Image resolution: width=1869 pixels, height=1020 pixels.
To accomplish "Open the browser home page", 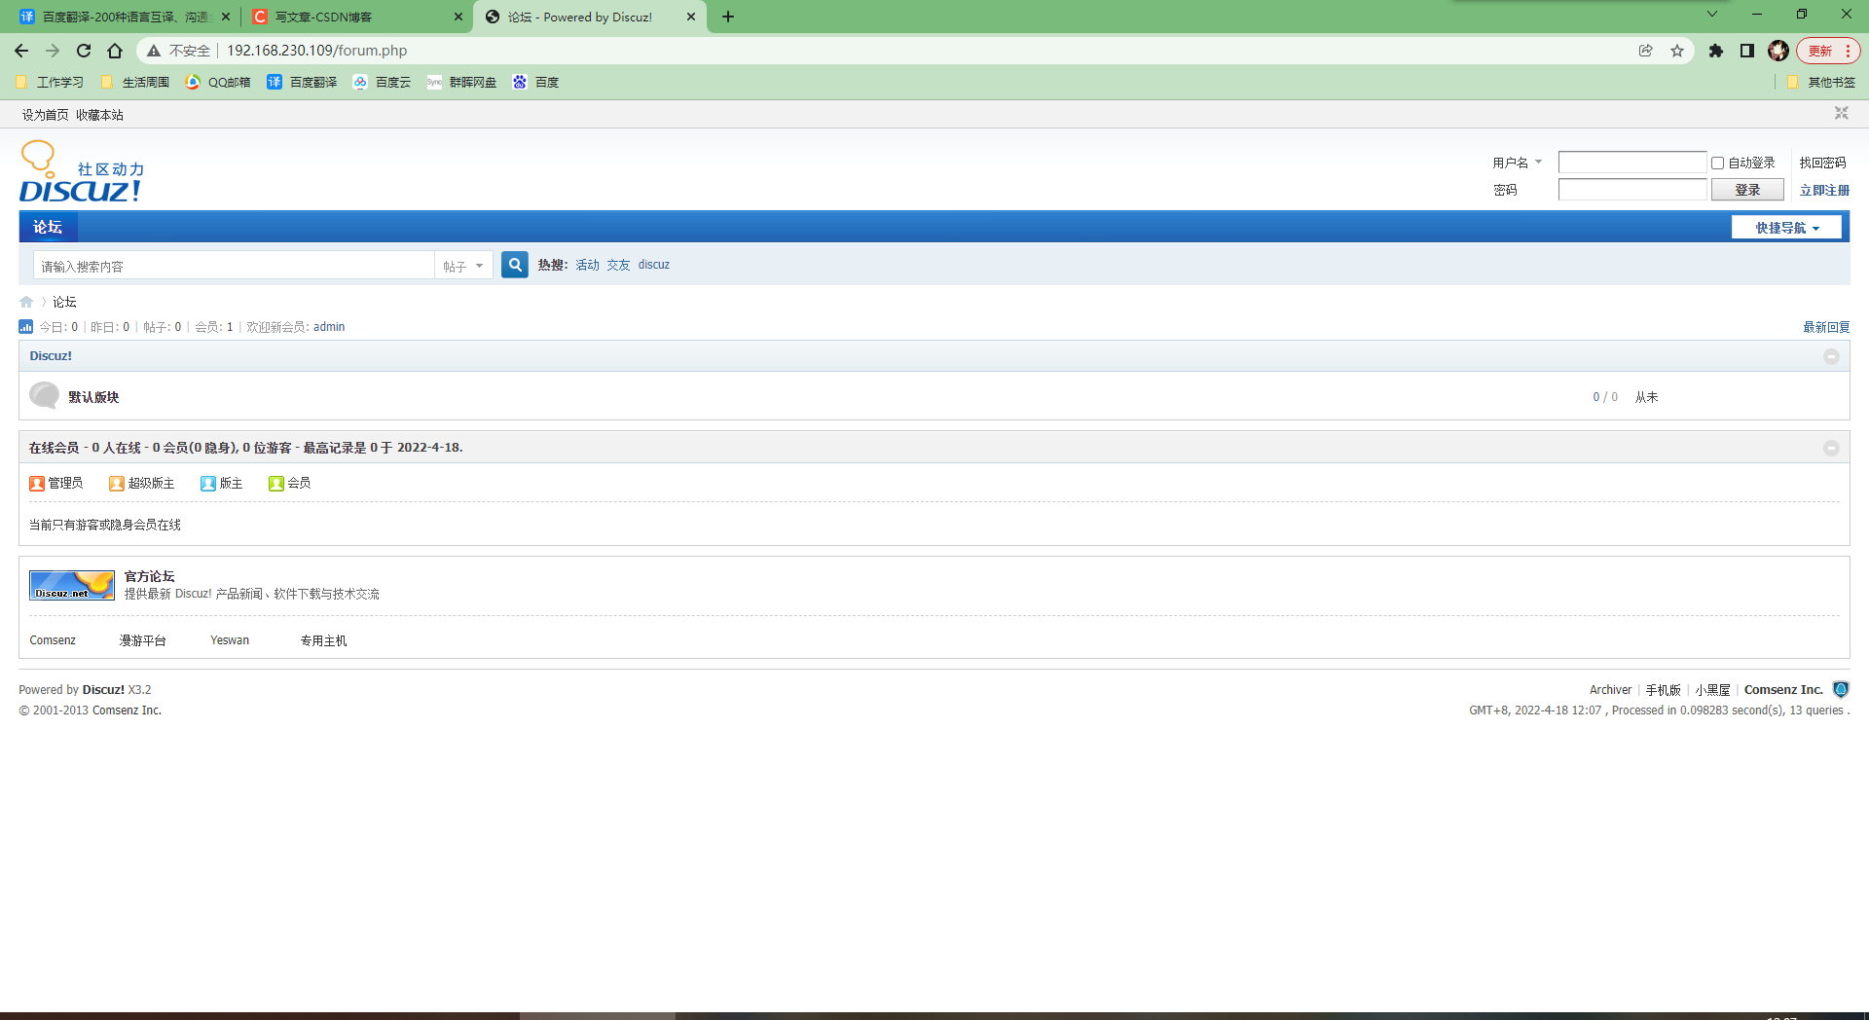I will point(115,51).
